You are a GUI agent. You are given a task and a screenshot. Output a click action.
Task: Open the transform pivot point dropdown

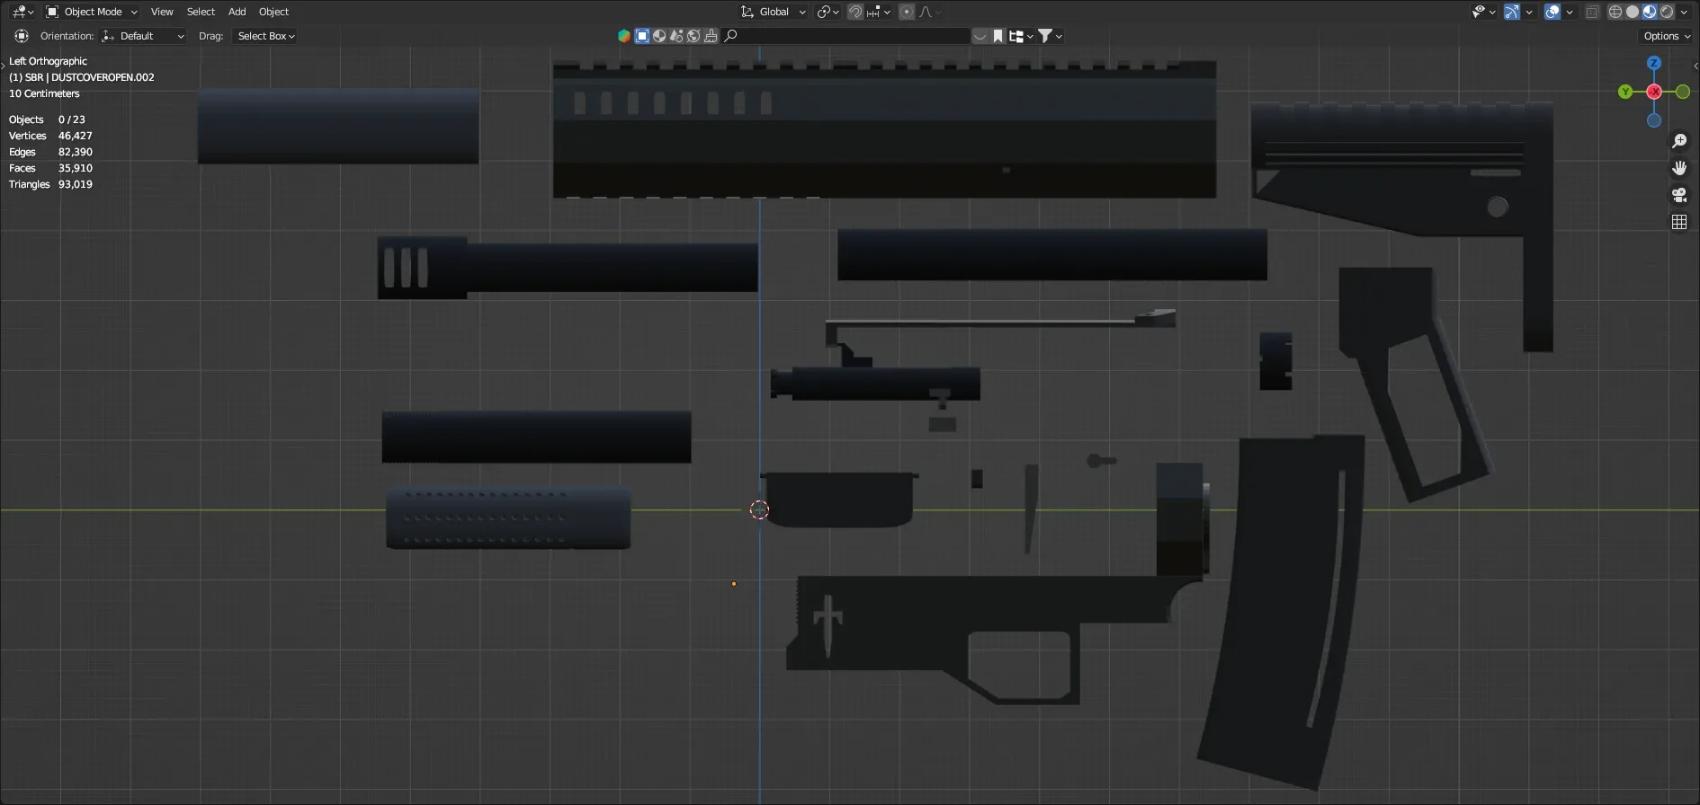pos(828,12)
